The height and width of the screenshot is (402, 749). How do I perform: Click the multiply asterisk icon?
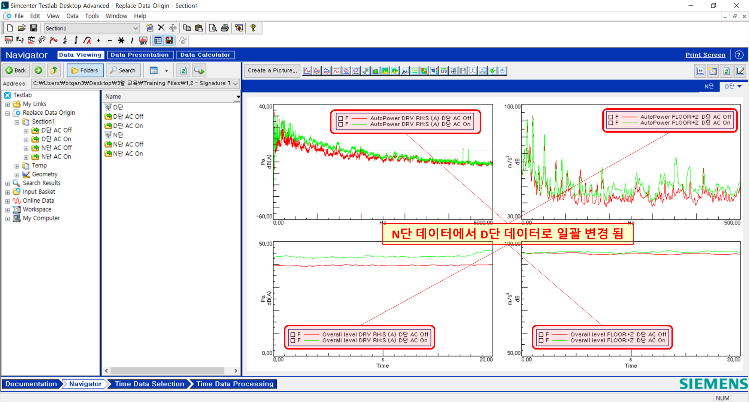point(121,40)
